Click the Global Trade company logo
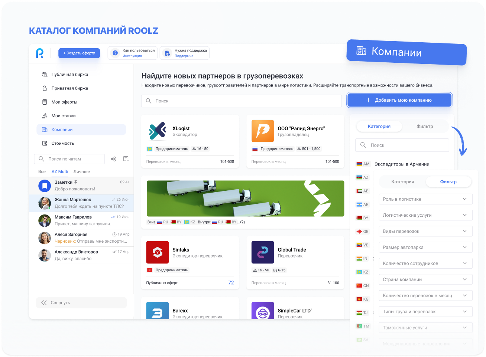 [x=262, y=252]
